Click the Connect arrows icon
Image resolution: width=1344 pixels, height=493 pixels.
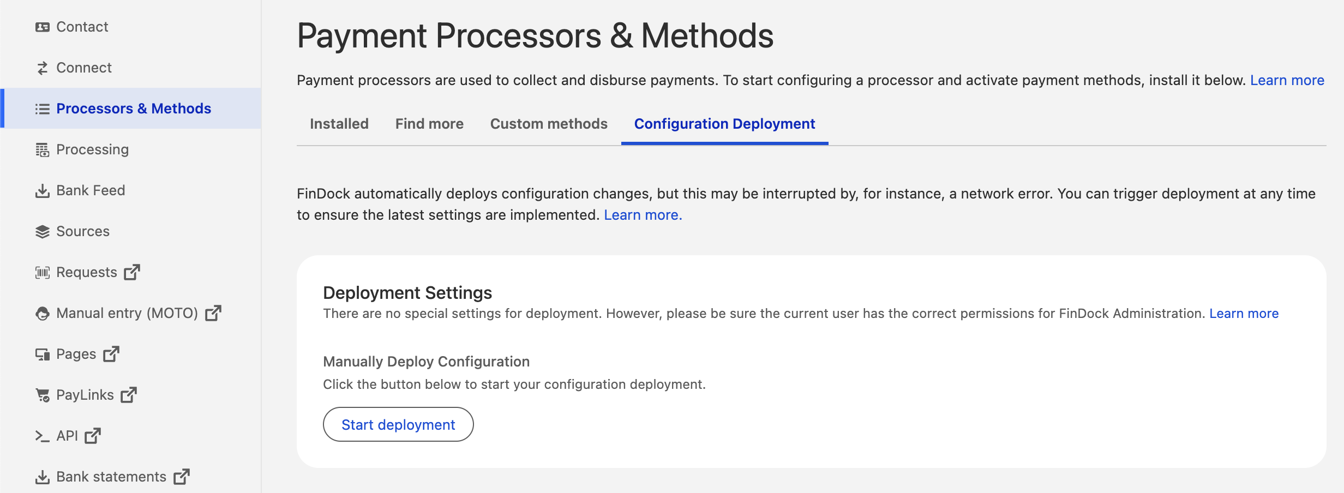click(x=43, y=67)
